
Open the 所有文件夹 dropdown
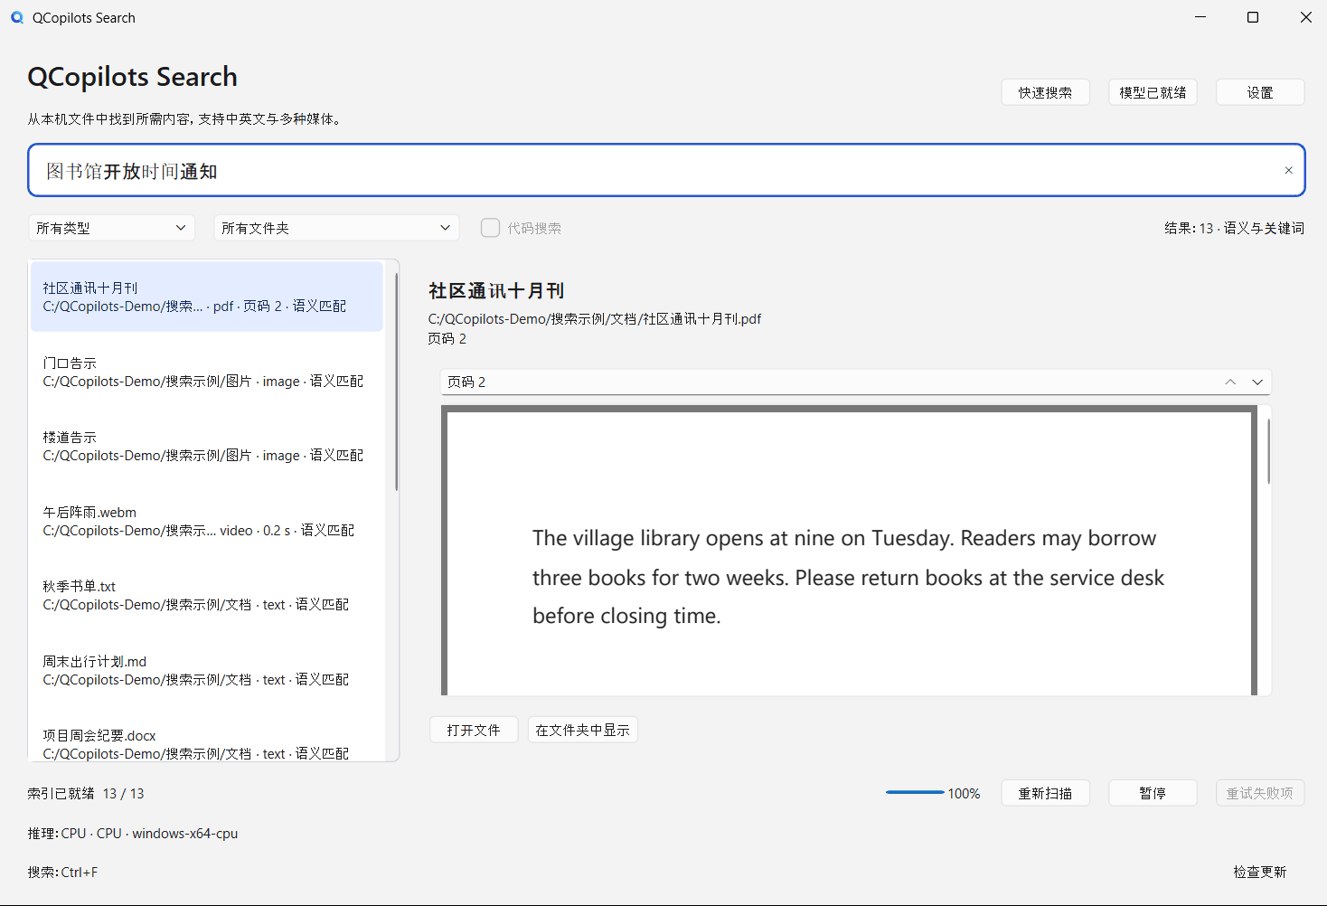tap(336, 228)
